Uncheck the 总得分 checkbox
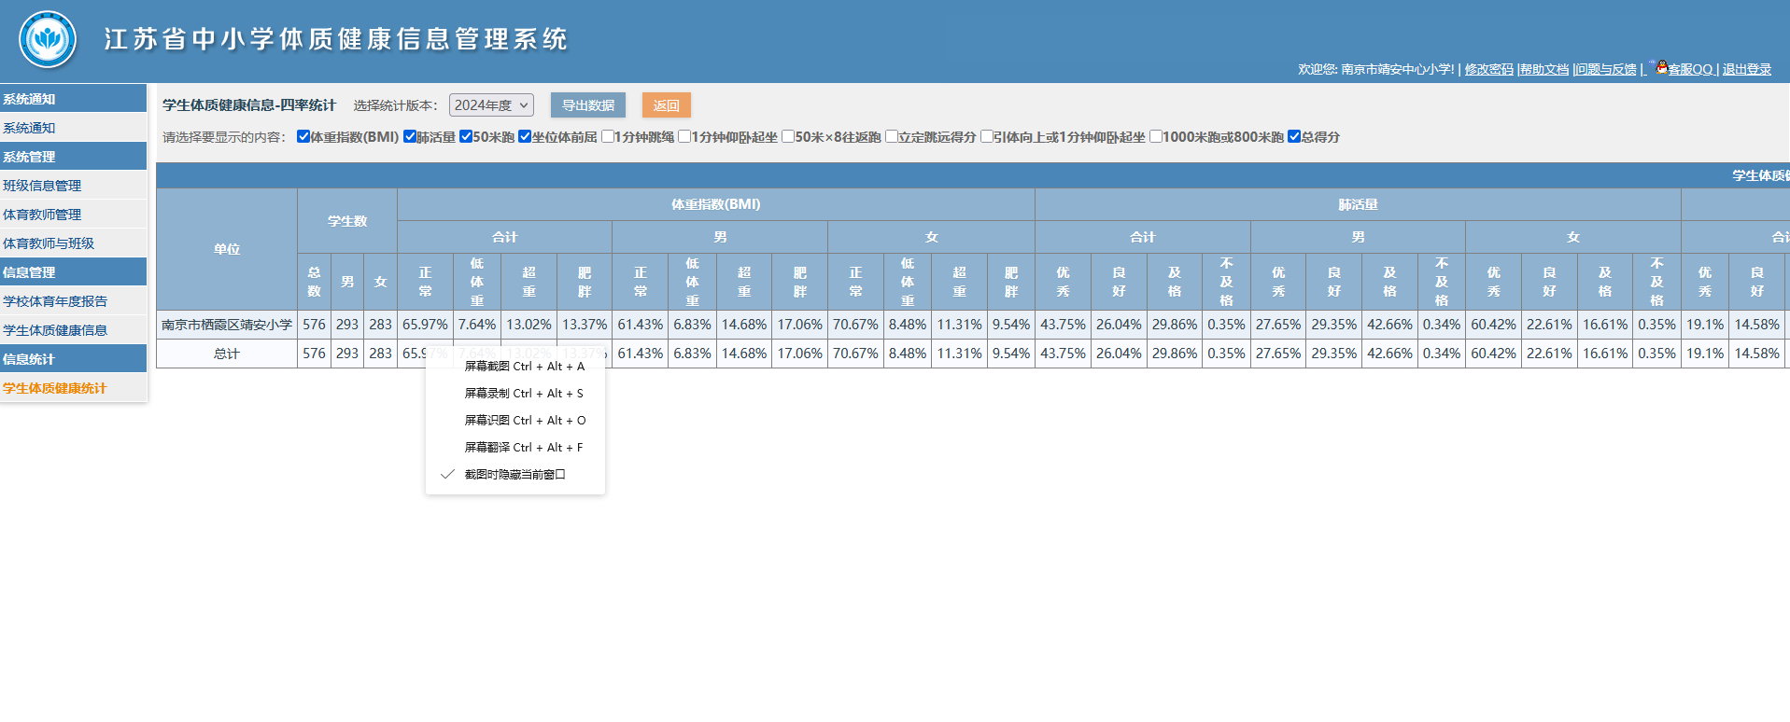 point(1294,137)
